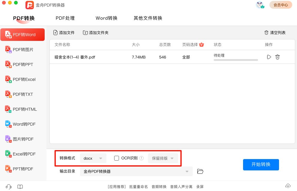
Task: Click the file's progress bar
Action: point(236,60)
